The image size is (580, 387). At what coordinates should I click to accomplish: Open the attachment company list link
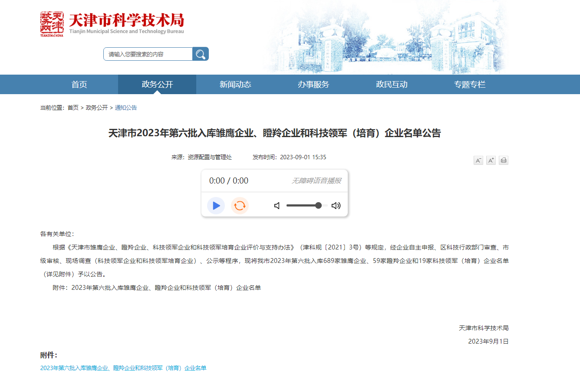point(123,367)
